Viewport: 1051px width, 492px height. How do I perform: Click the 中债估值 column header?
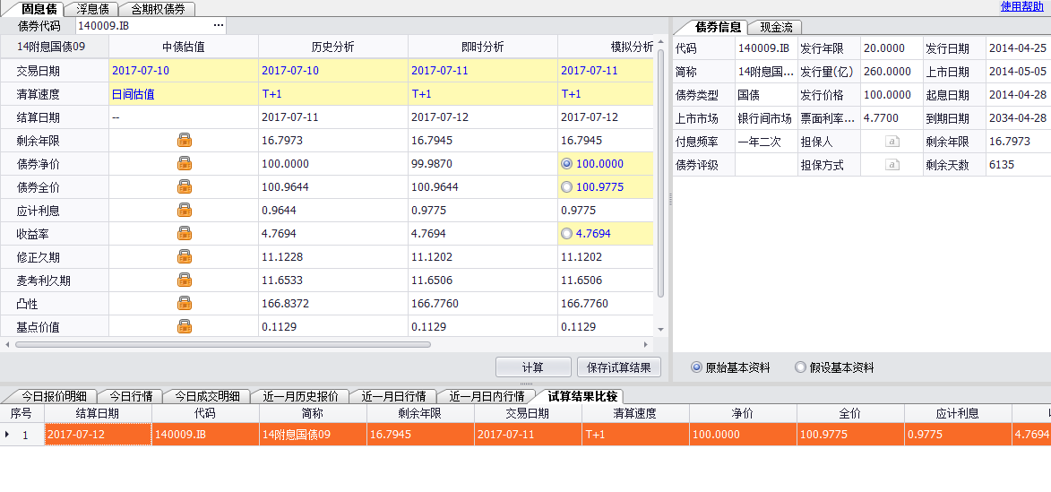pos(184,47)
